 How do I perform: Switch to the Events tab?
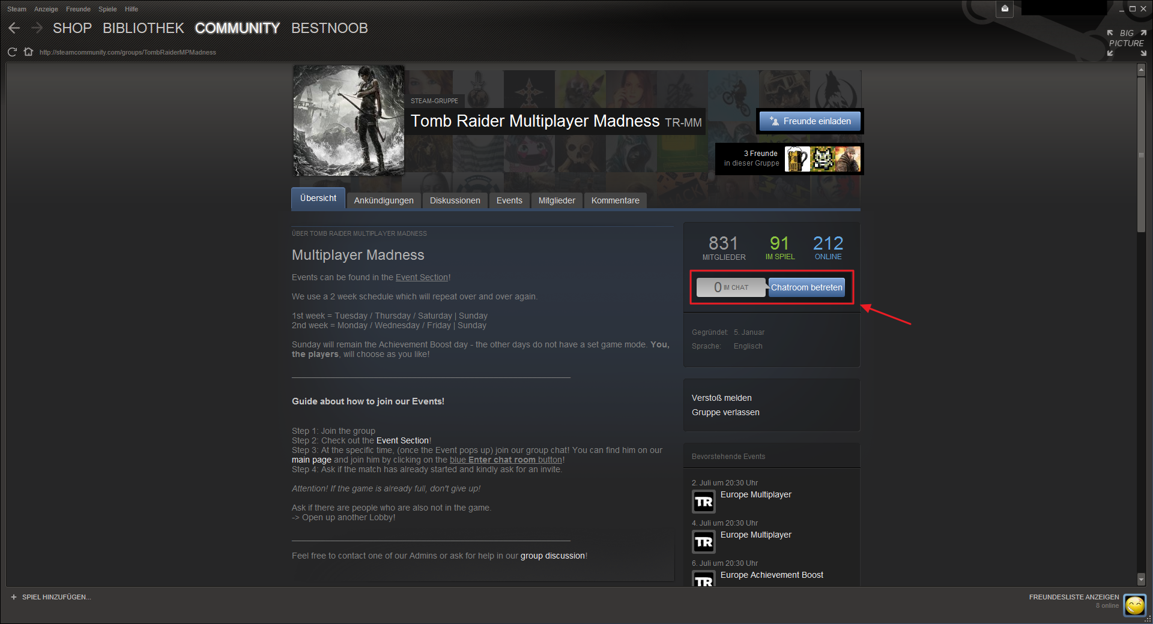coord(509,200)
